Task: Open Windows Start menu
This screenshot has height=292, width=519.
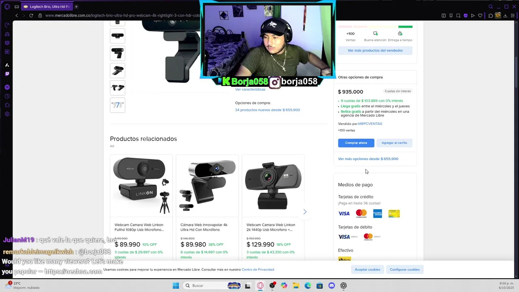Action: point(176,286)
